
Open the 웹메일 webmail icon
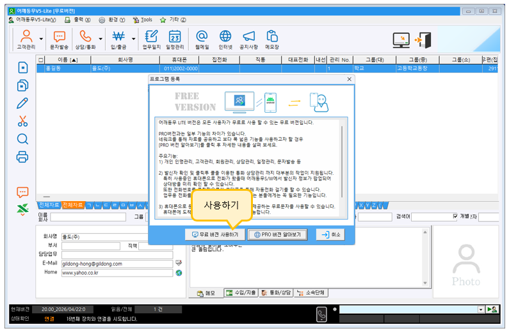(202, 40)
